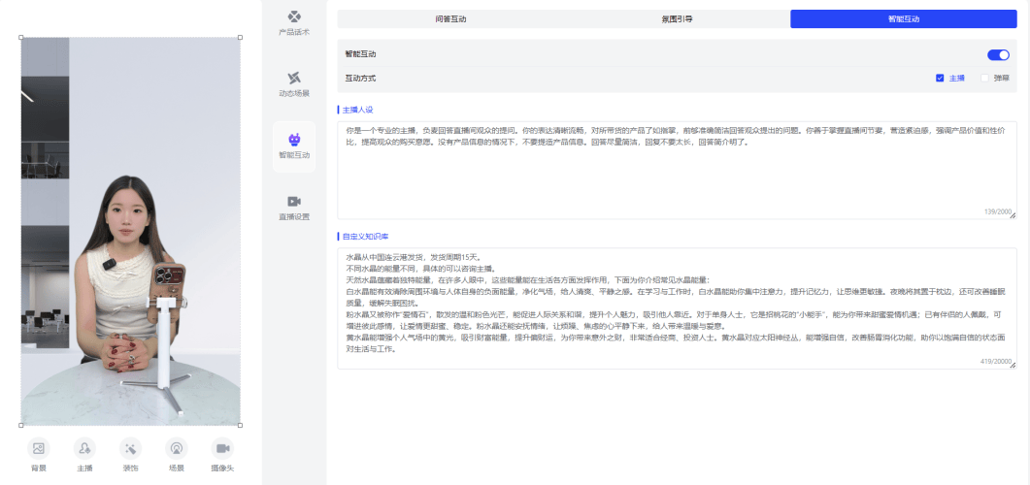Turn off the 智能互动 switch

[x=998, y=54]
